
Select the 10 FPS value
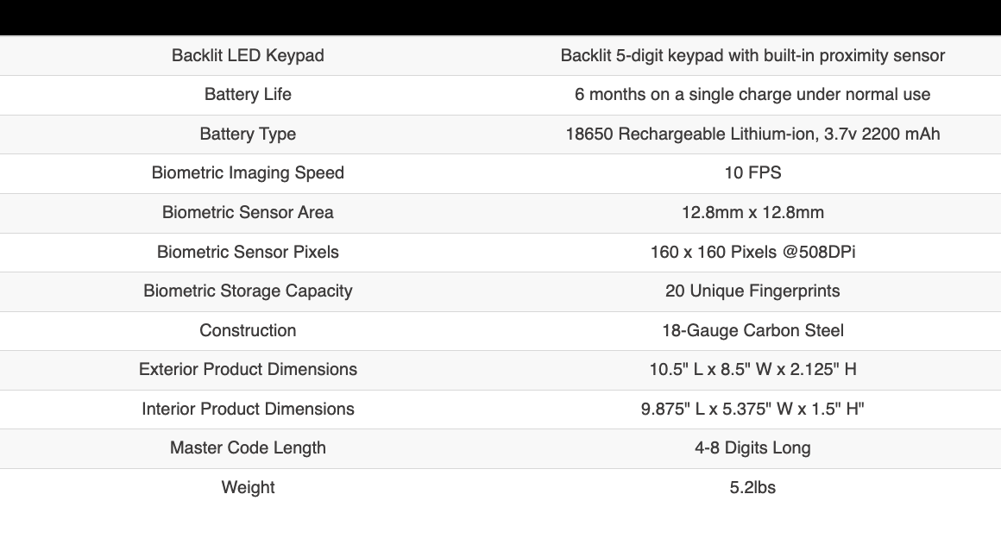coord(752,172)
